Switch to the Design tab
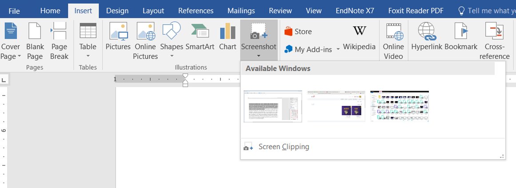The image size is (516, 188). [117, 11]
